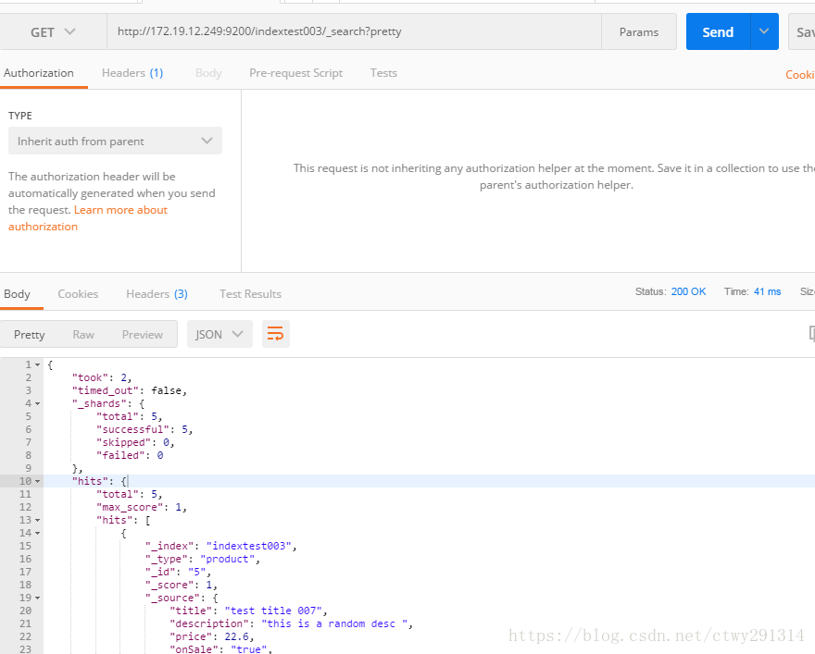Open the Pre-request Script tab
The image size is (815, 654).
coord(295,73)
